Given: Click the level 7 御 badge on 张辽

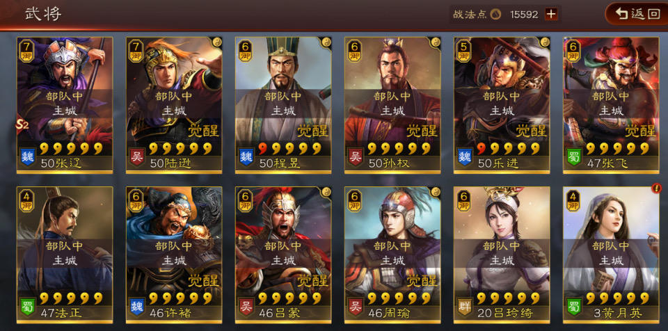Looking at the screenshot, I should (26, 51).
